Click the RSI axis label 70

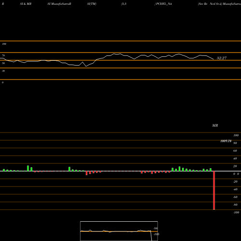(3, 55)
